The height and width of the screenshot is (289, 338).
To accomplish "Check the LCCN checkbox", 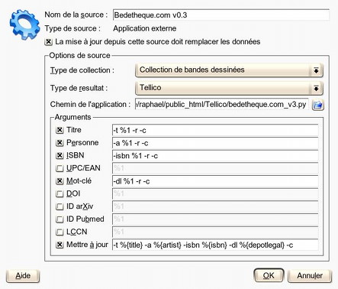I will 60,232.
